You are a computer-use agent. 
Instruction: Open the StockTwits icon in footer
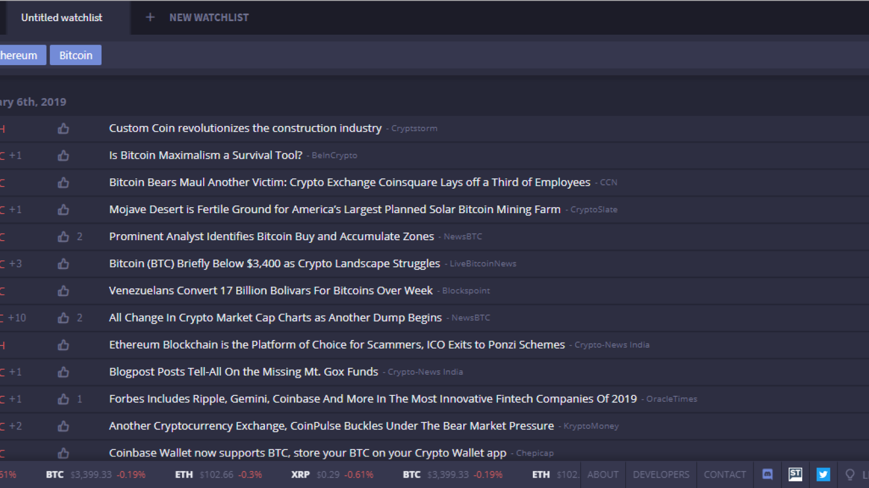tap(796, 474)
